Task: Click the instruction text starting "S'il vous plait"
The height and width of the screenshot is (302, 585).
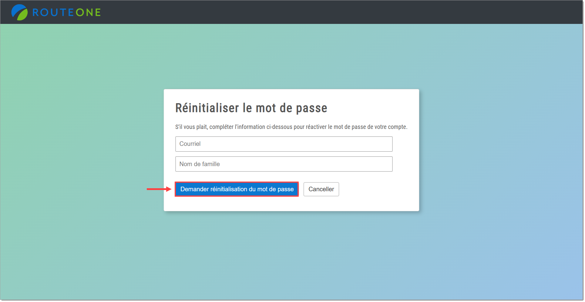Action: (x=291, y=127)
